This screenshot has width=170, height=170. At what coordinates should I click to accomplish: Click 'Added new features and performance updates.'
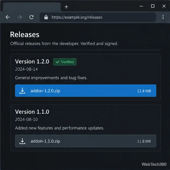click(59, 128)
